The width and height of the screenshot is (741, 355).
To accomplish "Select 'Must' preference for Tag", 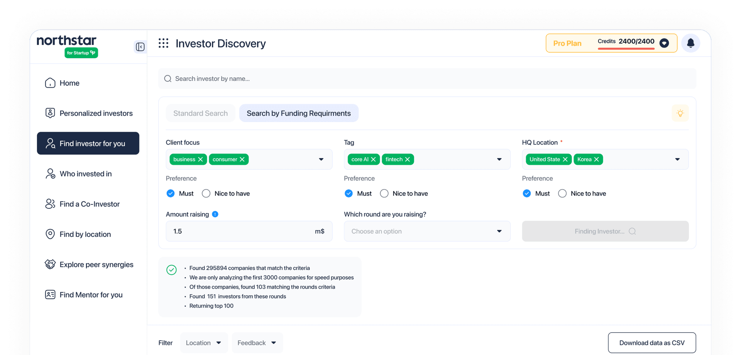I will pos(349,194).
